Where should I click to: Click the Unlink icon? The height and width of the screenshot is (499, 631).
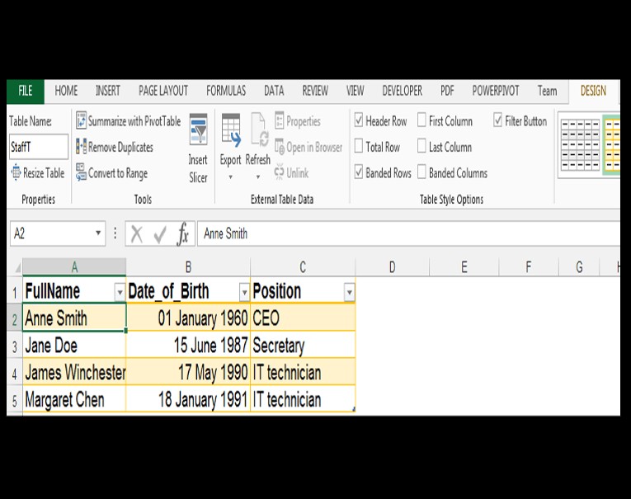[279, 172]
